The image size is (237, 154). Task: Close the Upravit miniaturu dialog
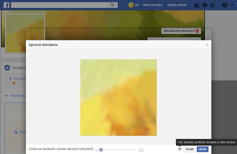[207, 45]
